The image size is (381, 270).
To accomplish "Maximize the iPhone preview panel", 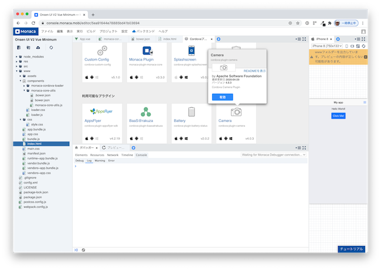I will 363,39.
